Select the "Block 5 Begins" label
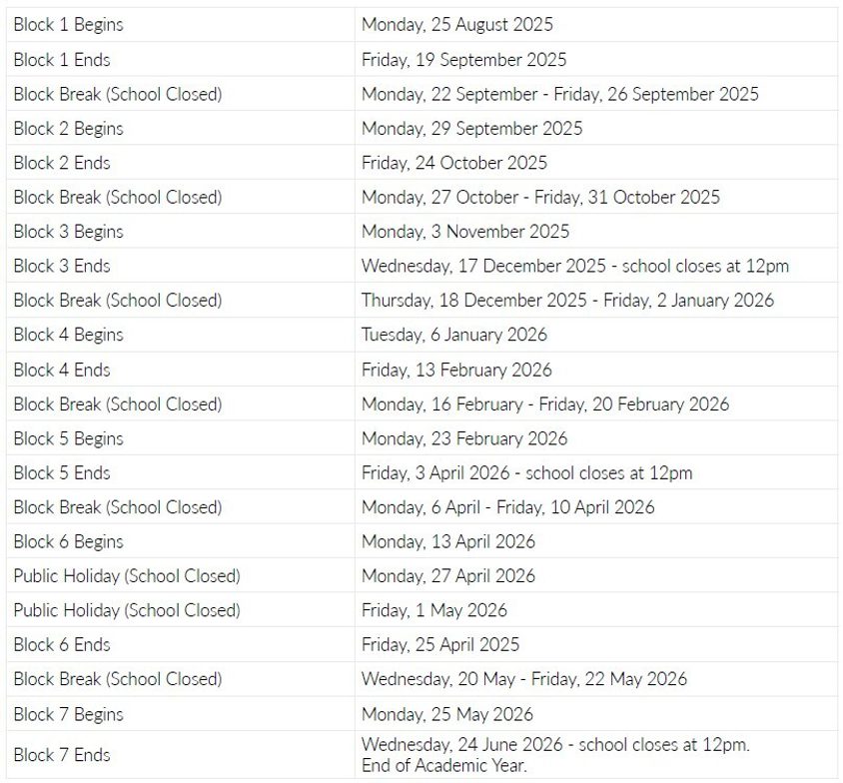 pyautogui.click(x=68, y=438)
